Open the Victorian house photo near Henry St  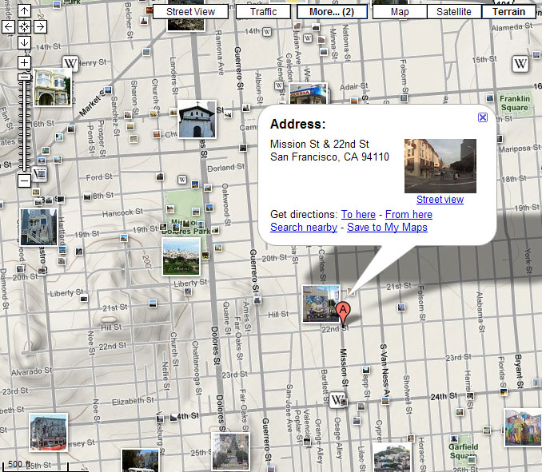53,87
